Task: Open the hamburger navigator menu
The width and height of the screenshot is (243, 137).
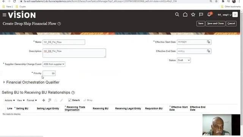Action: tap(4, 15)
